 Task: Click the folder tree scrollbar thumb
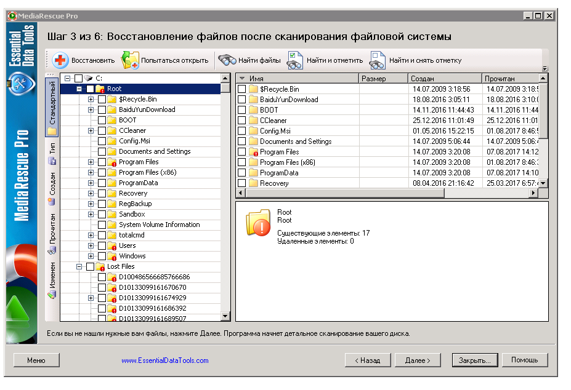click(x=226, y=89)
